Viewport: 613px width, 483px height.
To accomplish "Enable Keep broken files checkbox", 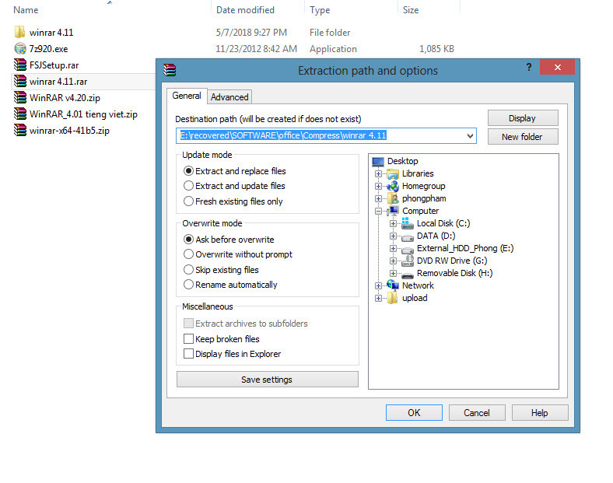I will [188, 338].
